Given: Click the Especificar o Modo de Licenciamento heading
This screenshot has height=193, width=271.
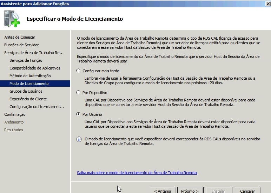Looking at the screenshot, I should click(75, 19).
